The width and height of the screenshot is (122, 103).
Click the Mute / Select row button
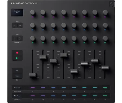[17, 96]
